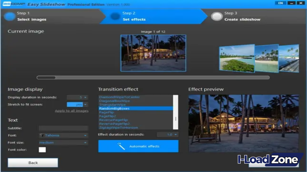Click the Step 1 circle icon

click(9, 16)
